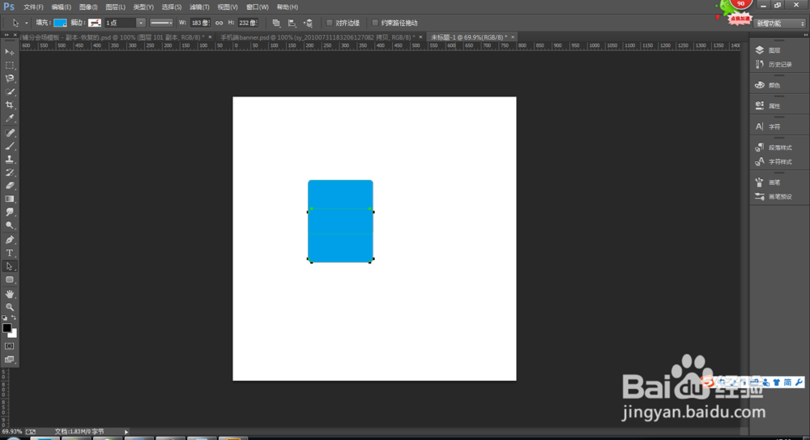This screenshot has width=810, height=440.
Task: Select the Zoom tool in toolbox
Action: (10, 307)
